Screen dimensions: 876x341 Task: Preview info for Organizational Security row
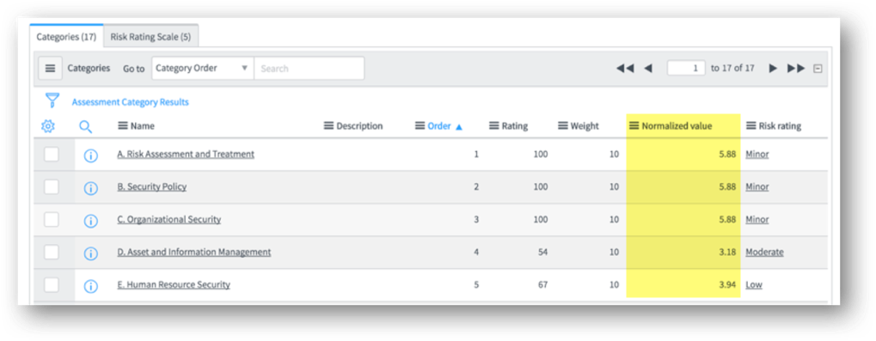click(90, 221)
